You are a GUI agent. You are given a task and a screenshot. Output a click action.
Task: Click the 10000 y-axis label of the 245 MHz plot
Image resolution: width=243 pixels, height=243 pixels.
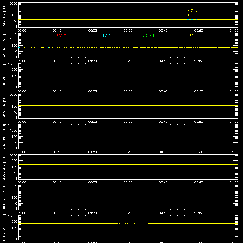(13, 4)
